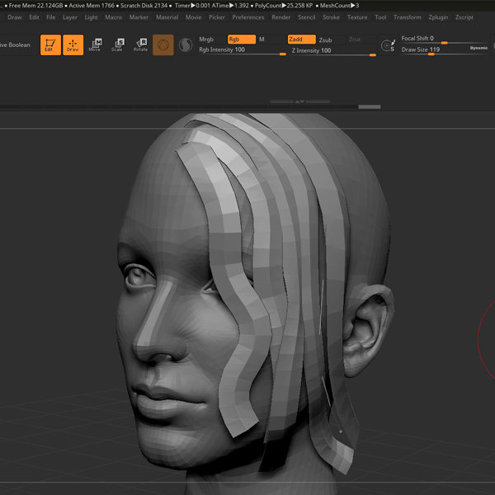Click the orange sphere icon after Rotate
495x495 pixels.
pyautogui.click(x=163, y=45)
